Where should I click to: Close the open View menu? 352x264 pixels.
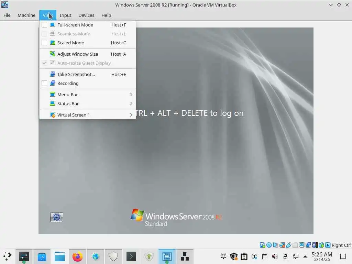(x=47, y=15)
